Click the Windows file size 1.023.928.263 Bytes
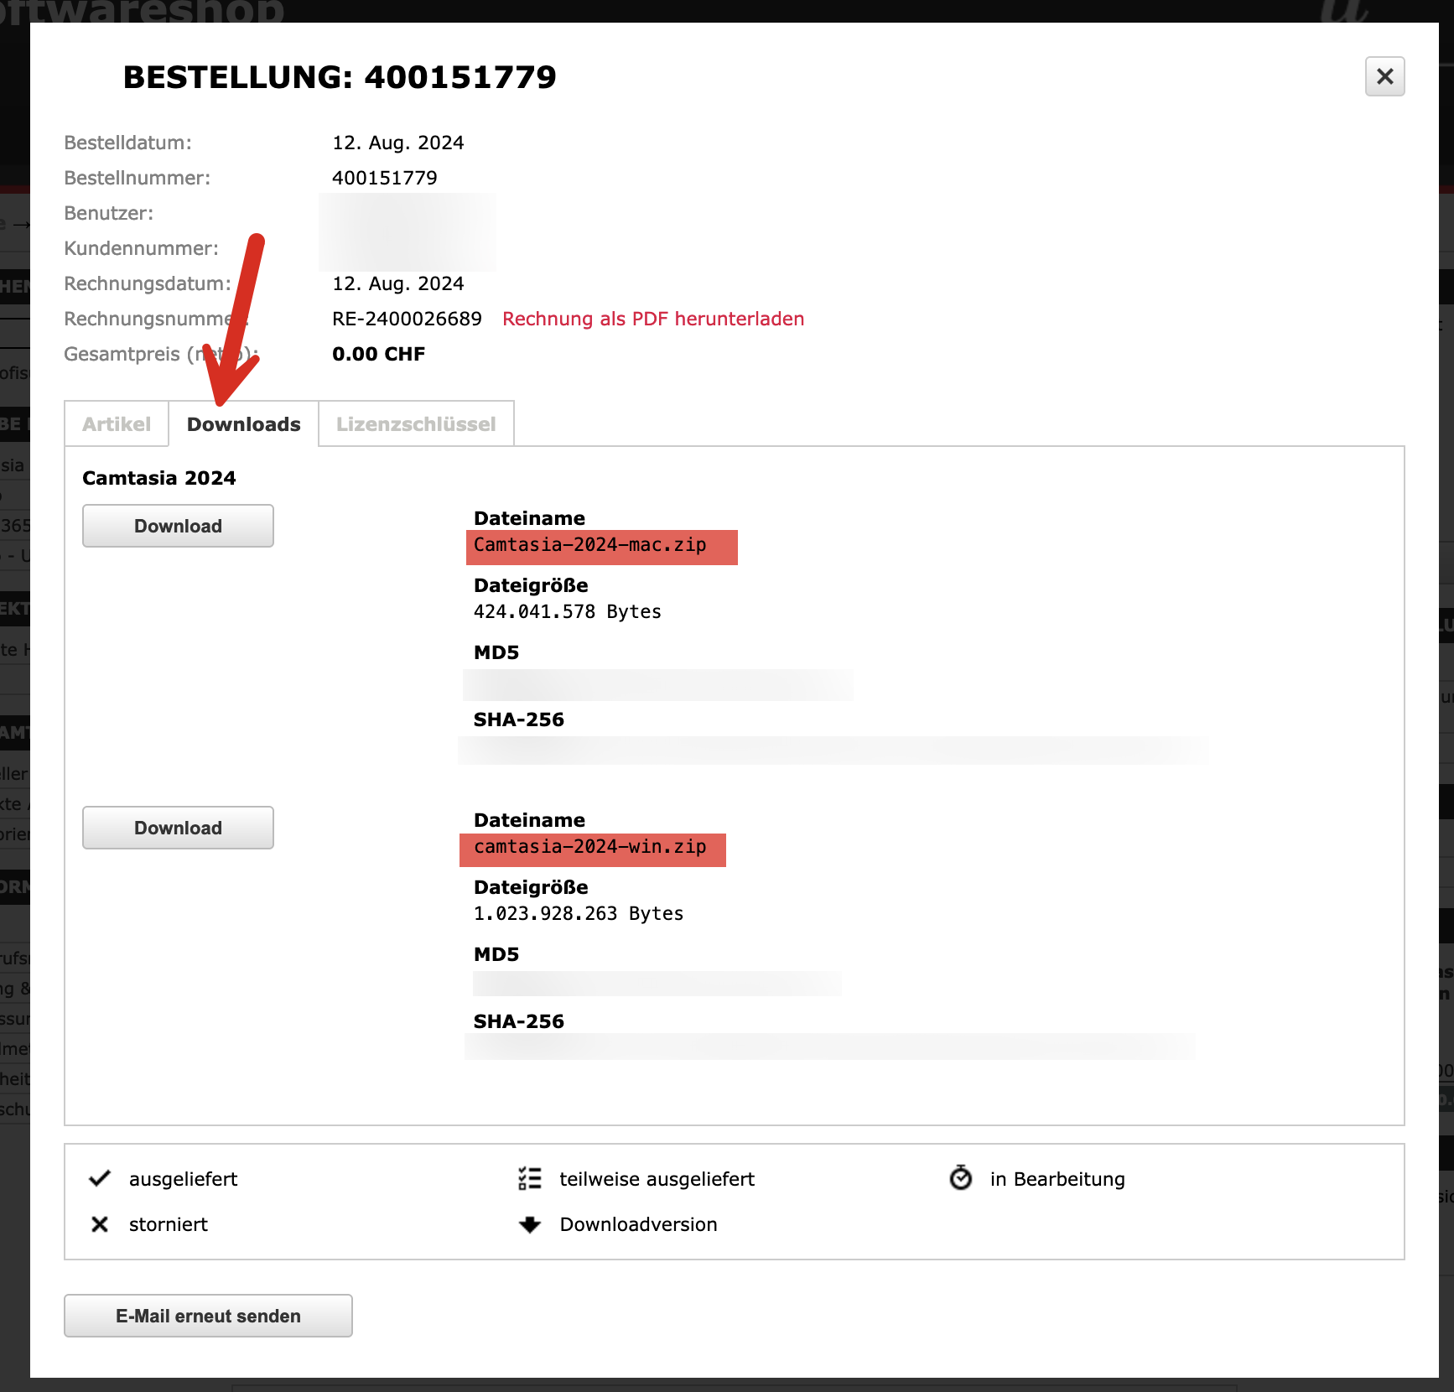1454x1392 pixels. click(x=578, y=914)
